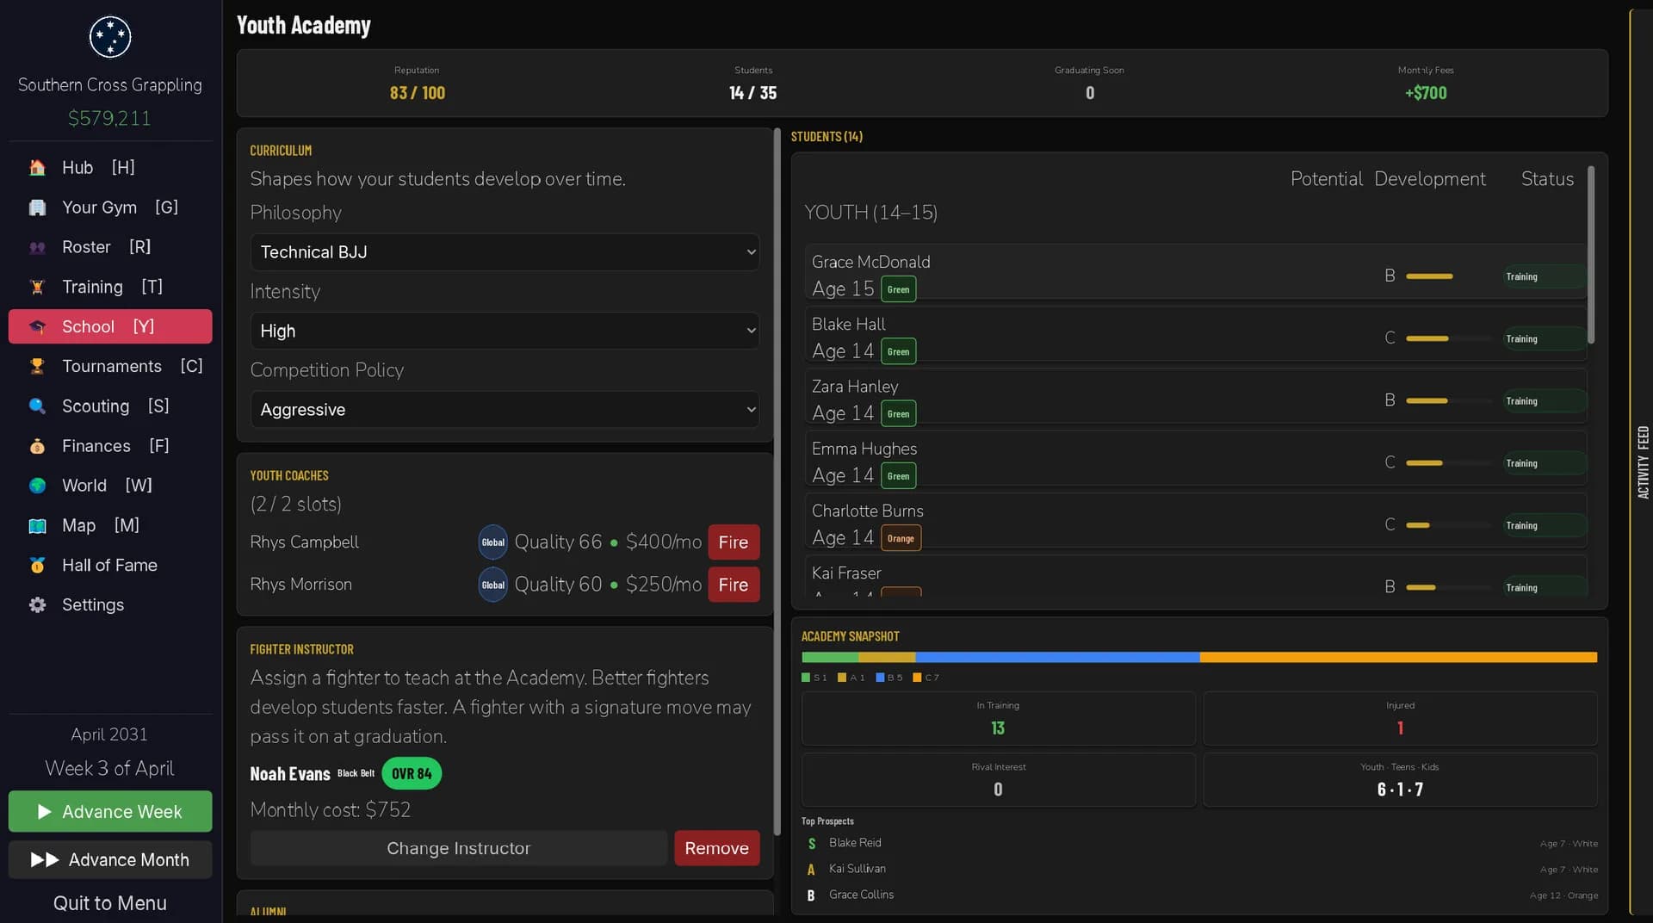Advance Week with the play button
Viewport: 1653px width, 923px height.
coord(110,812)
